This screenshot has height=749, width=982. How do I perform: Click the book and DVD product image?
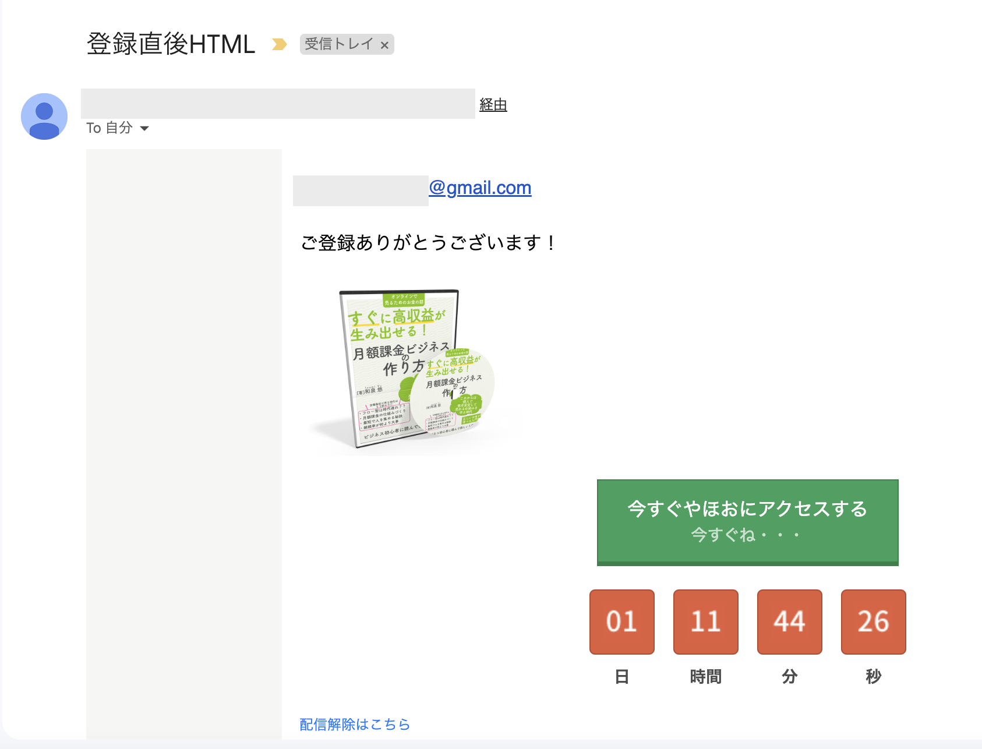click(408, 369)
